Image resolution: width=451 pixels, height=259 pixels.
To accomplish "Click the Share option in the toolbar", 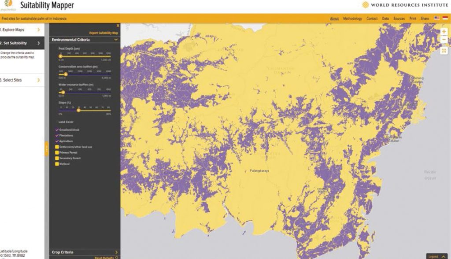I will click(x=424, y=18).
